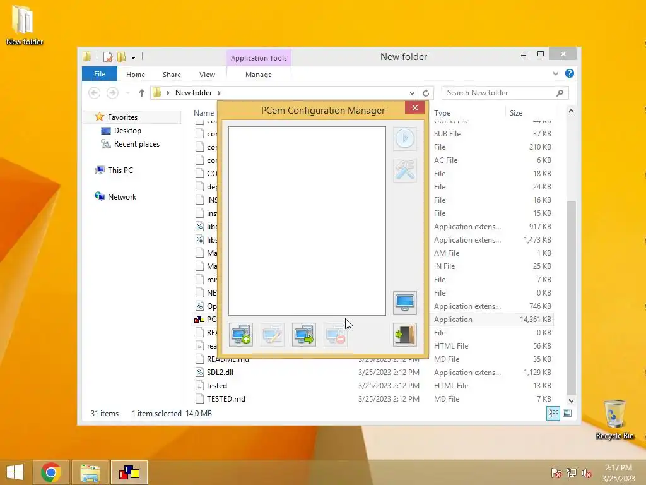
Task: Click the scrollbar down arrow in file list
Action: [571, 400]
